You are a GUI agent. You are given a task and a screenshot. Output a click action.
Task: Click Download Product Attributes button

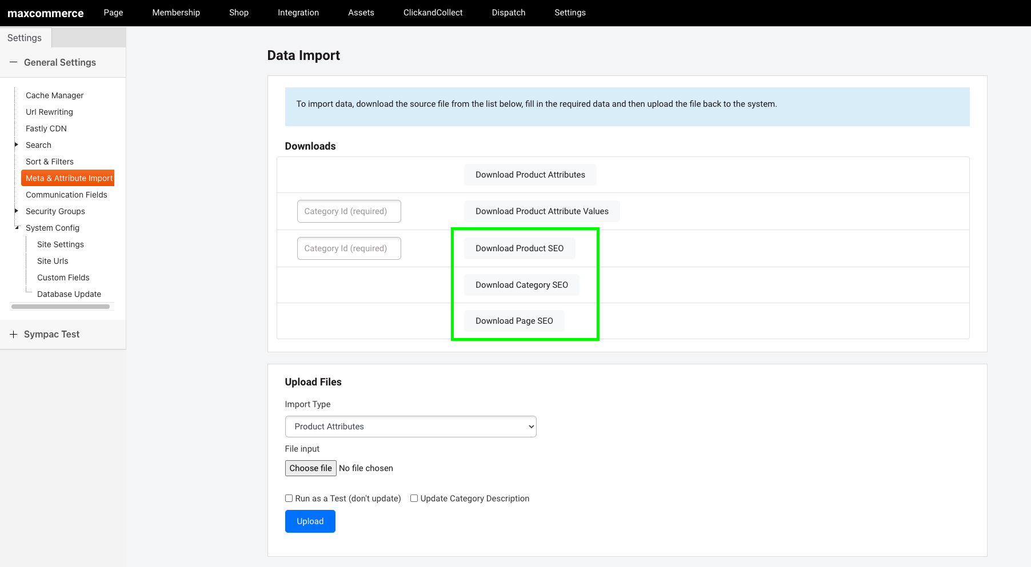pos(530,175)
